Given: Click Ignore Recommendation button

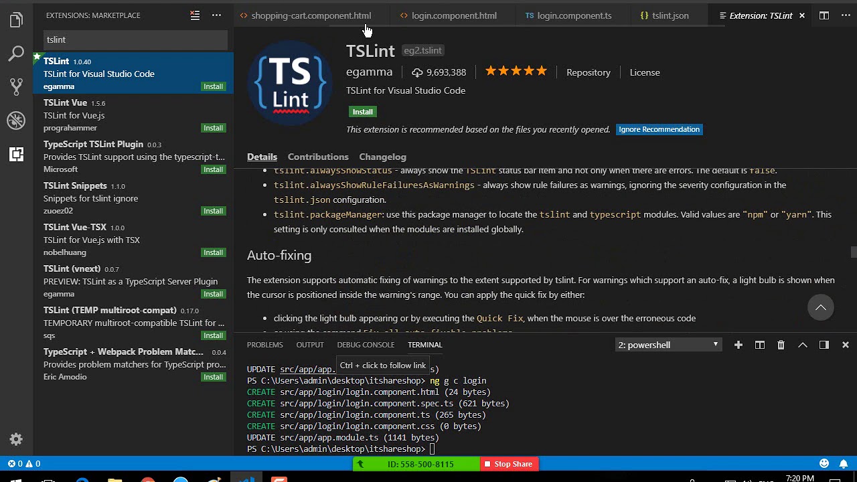Looking at the screenshot, I should point(659,129).
